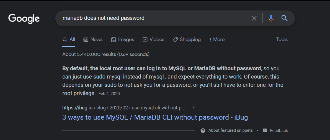Click the blue magnifier search button
Image resolution: width=330 pixels, height=140 pixels.
point(284,18)
